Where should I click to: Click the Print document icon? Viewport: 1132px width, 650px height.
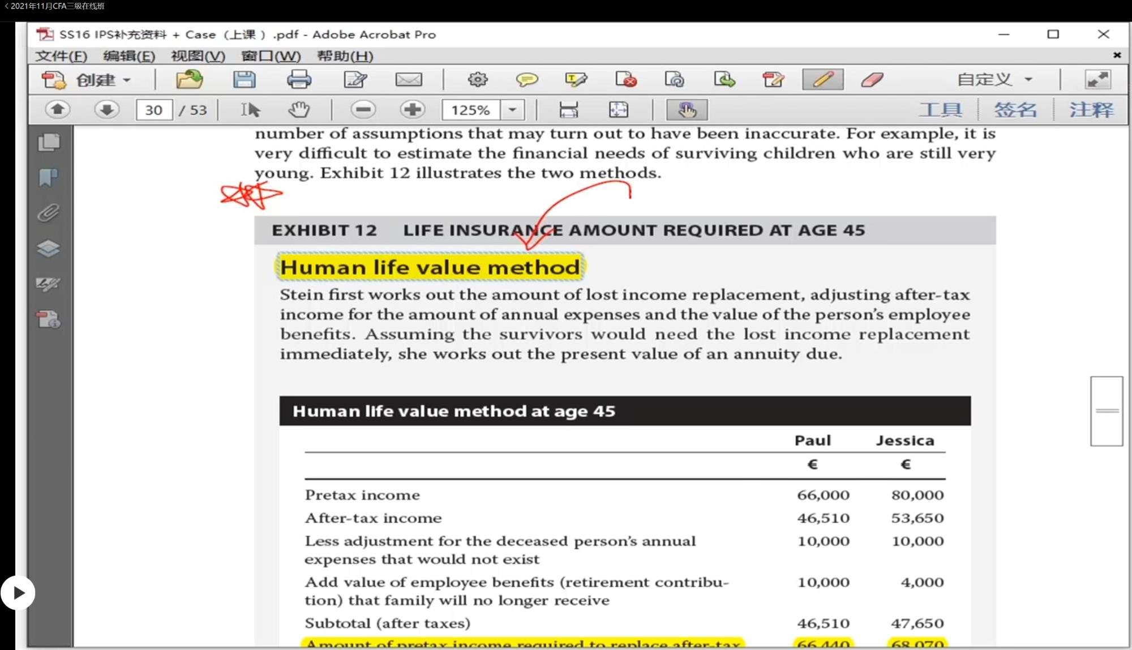(299, 79)
